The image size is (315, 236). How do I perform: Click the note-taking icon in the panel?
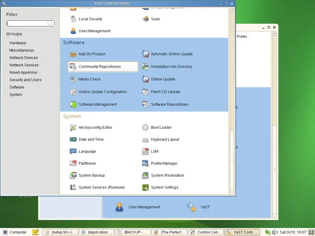(35, 232)
